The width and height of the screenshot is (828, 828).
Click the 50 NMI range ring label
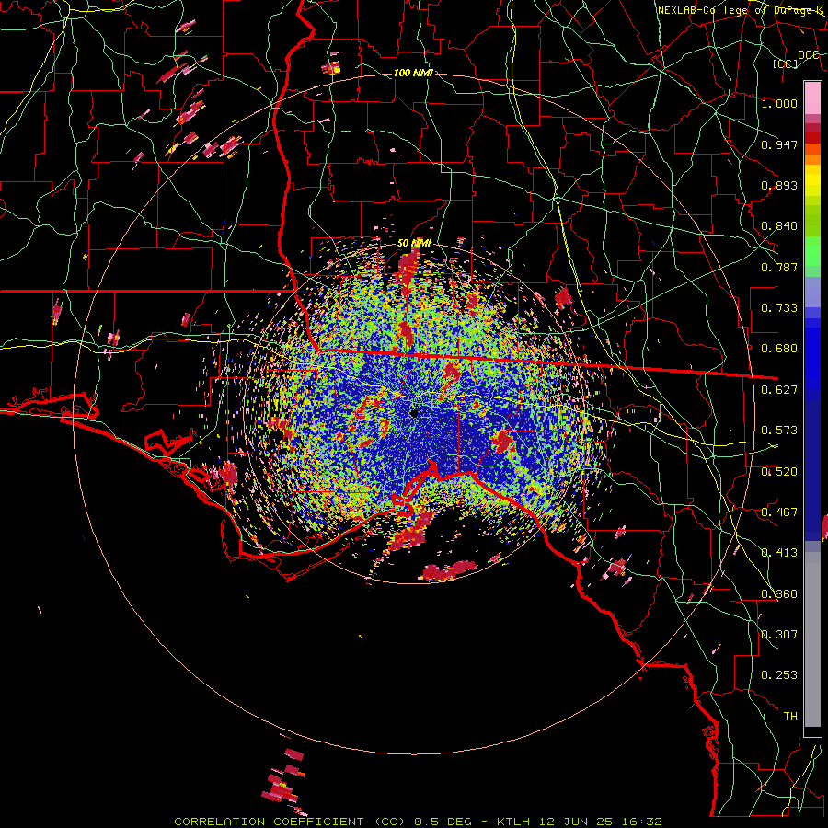414,243
